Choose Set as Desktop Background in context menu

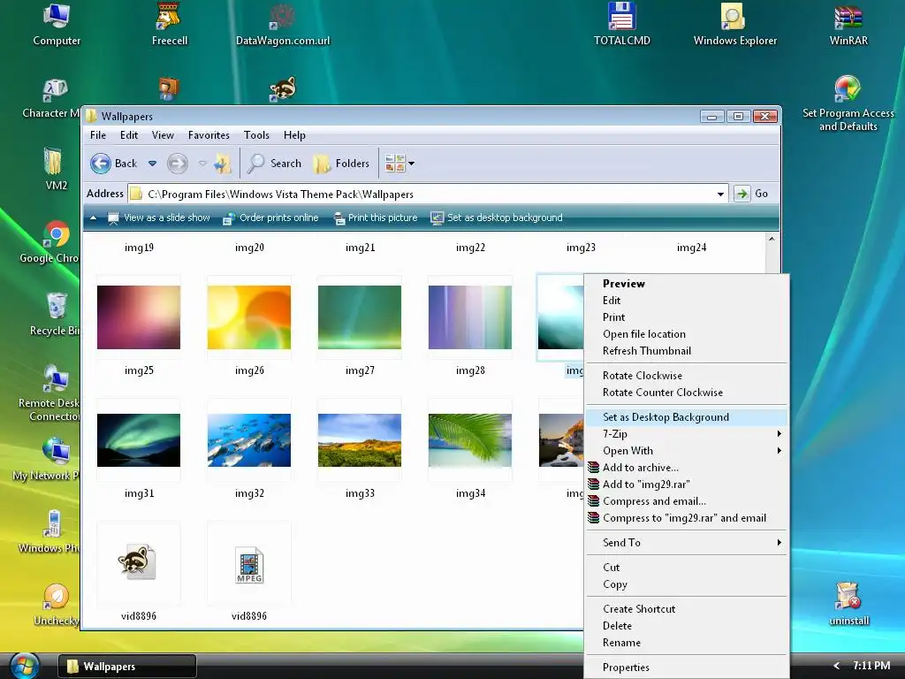[x=686, y=417]
